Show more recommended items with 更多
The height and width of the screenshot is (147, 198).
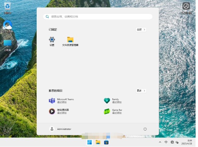coord(141,91)
